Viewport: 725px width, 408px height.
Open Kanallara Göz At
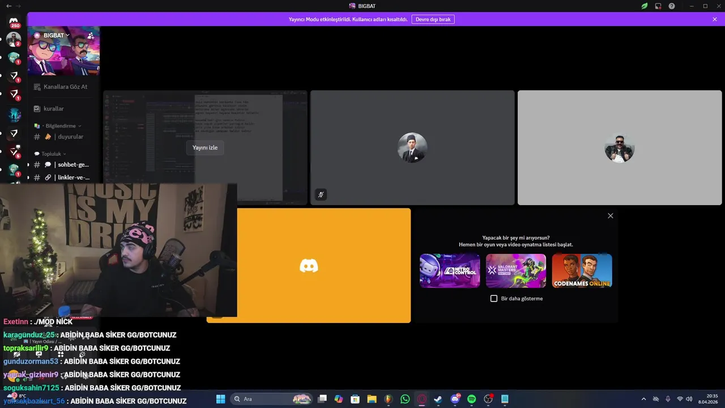pos(60,87)
